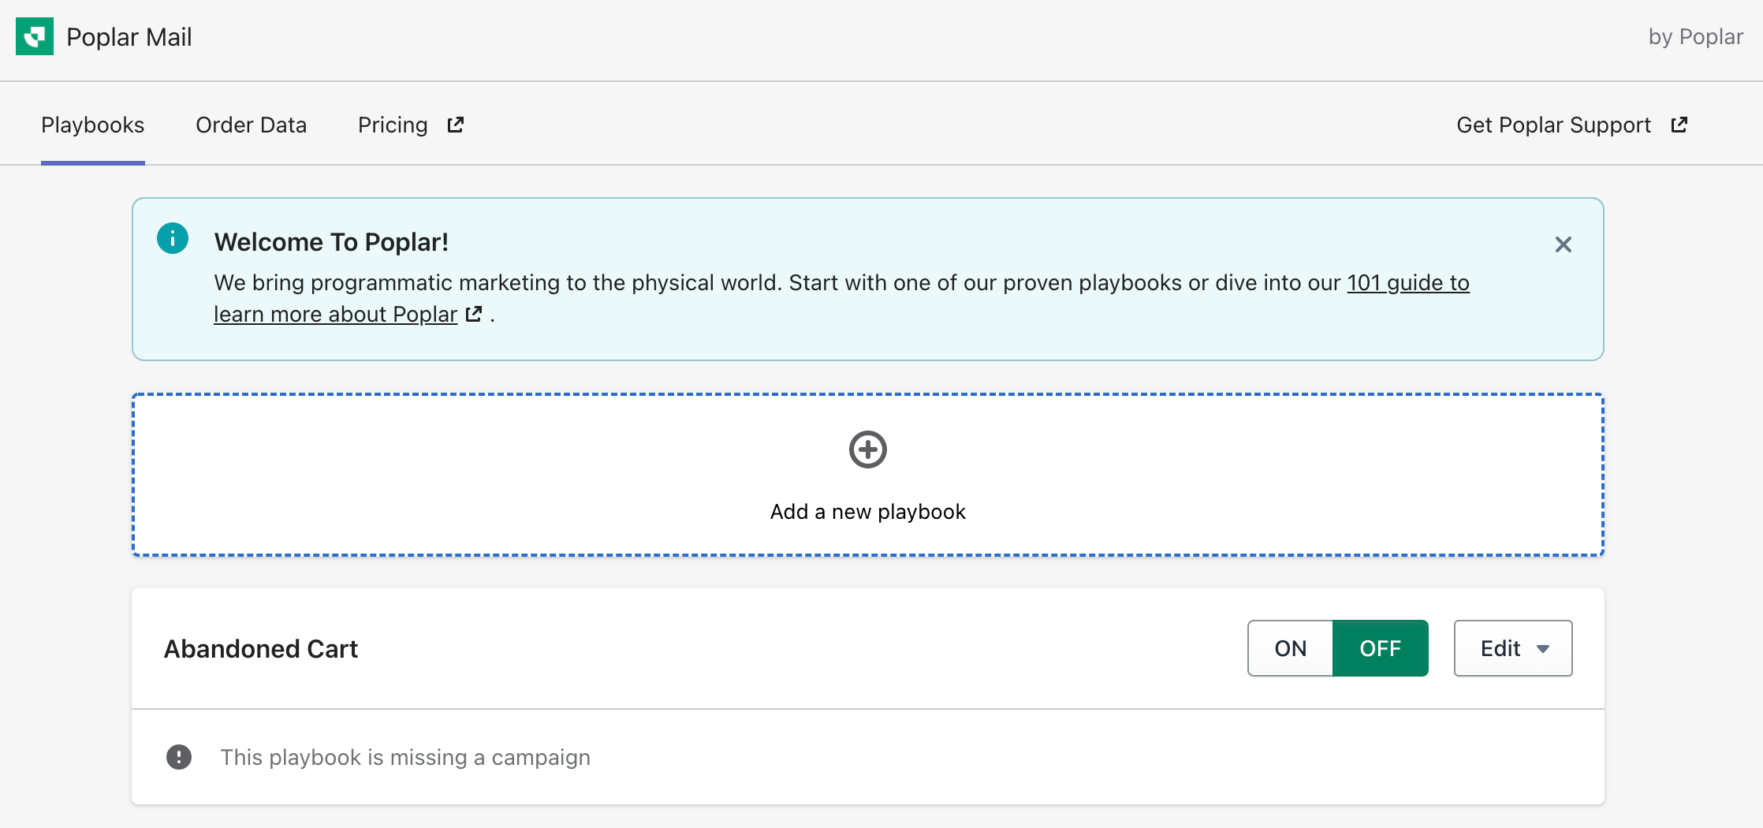The height and width of the screenshot is (828, 1763).
Task: Expand the Edit menu caret arrow
Action: (x=1543, y=649)
